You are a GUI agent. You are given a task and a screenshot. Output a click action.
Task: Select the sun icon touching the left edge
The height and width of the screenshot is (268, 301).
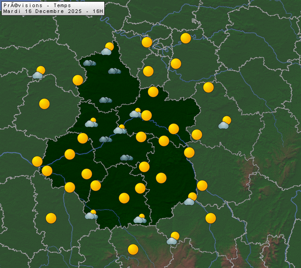pos(37,161)
